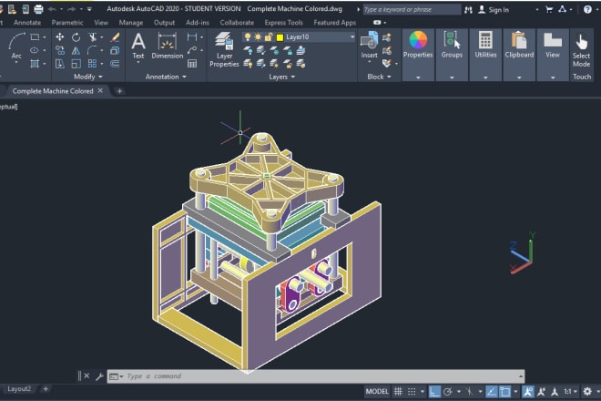The height and width of the screenshot is (401, 601).
Task: Toggle ortho mode in status bar
Action: point(434,391)
